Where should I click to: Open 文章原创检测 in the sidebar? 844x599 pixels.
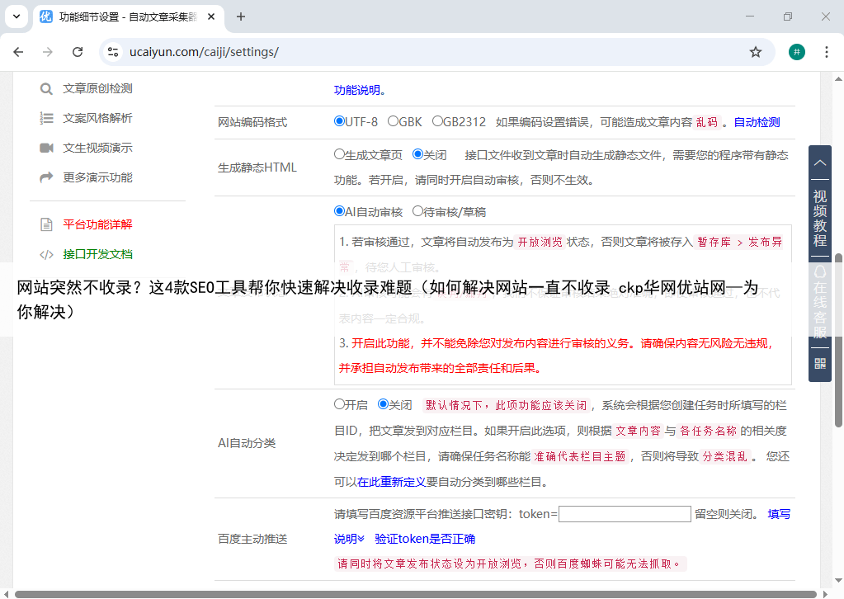(97, 88)
